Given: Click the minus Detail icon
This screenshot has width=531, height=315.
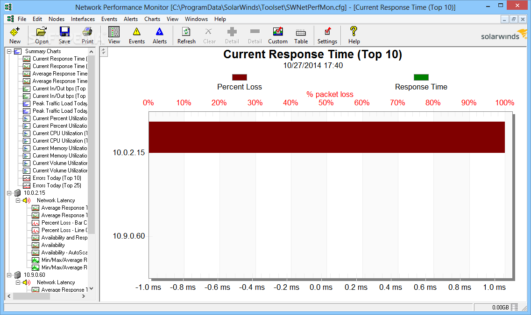Looking at the screenshot, I should coord(255,31).
